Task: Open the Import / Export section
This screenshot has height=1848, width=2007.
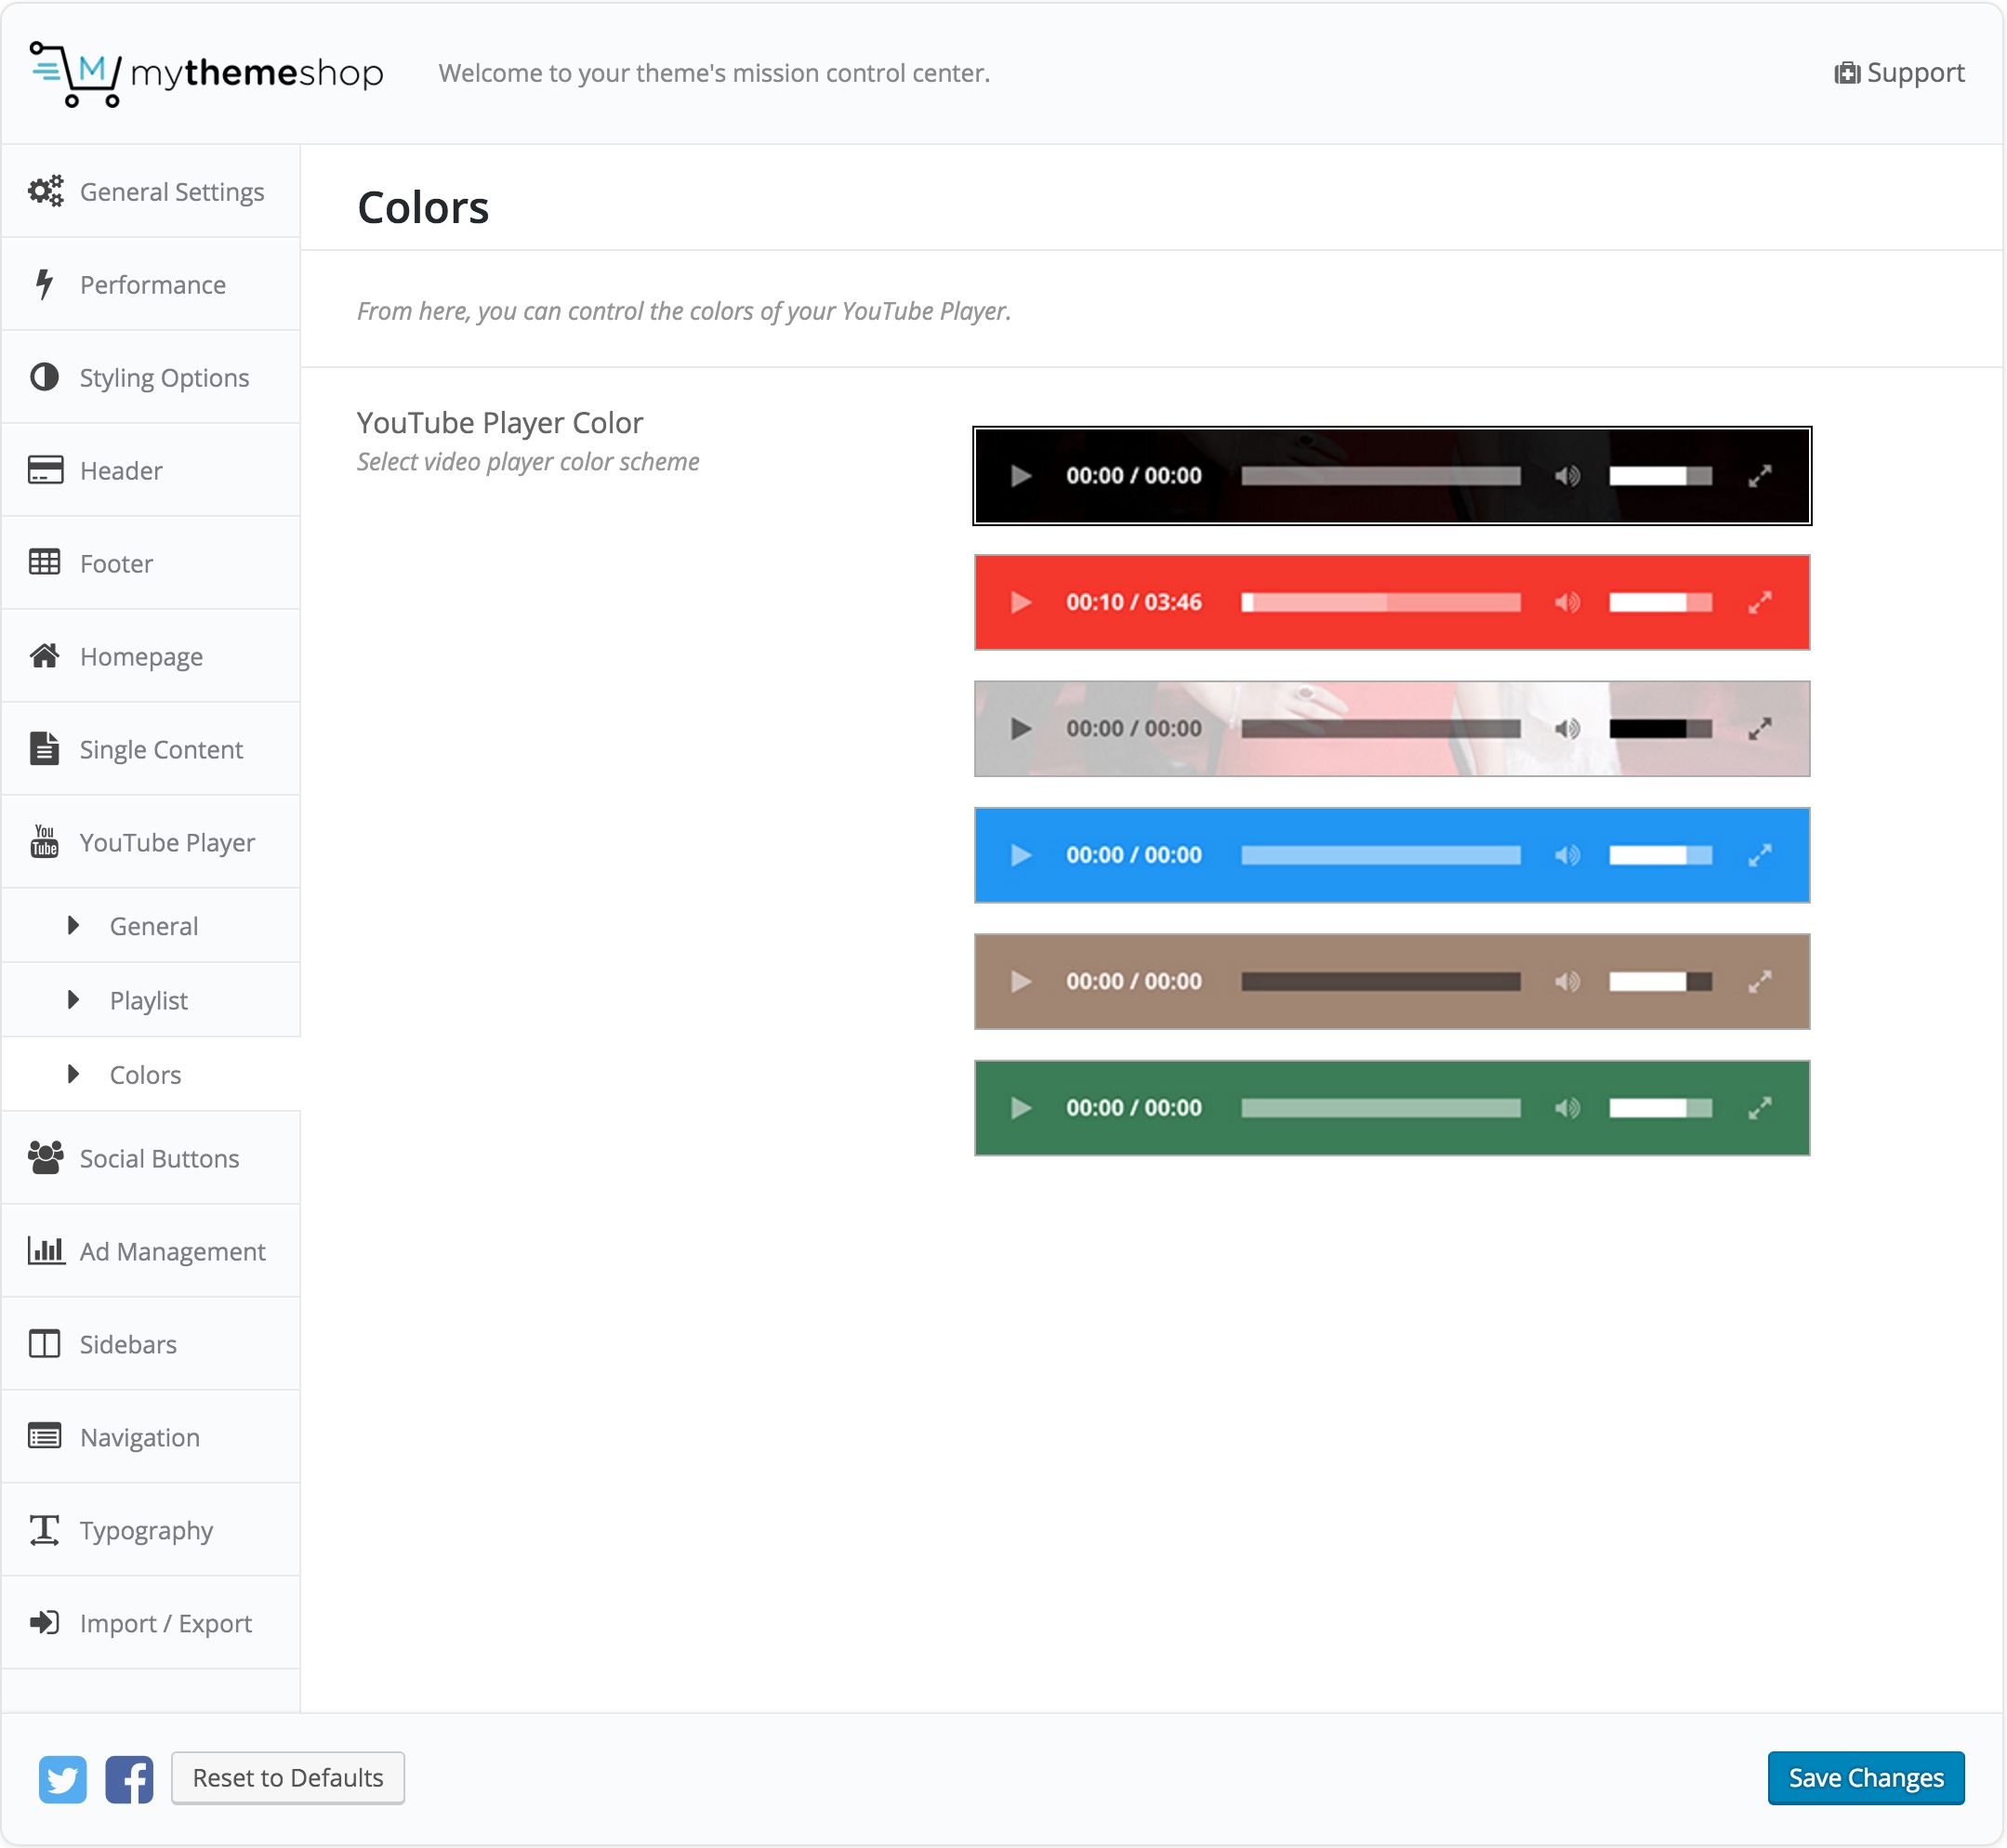Action: coord(165,1623)
